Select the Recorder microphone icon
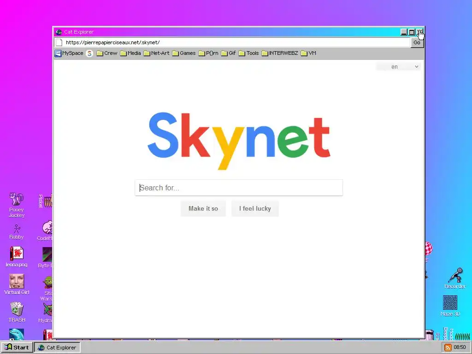This screenshot has width=472, height=354. 455,278
